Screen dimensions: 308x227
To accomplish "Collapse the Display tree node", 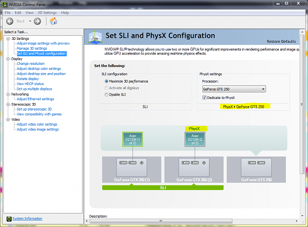I will pos(8,59).
